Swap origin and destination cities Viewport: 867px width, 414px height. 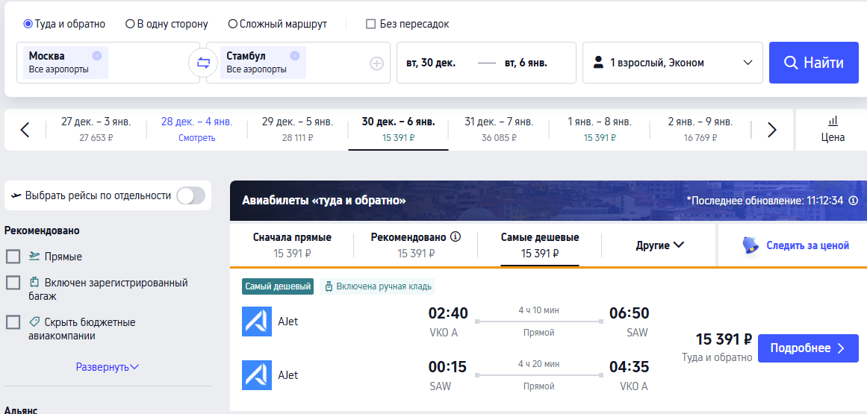point(203,63)
